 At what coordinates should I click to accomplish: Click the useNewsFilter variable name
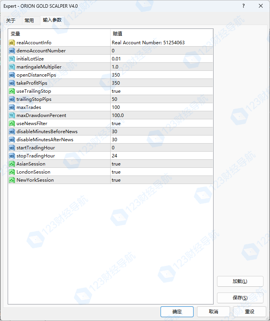(32, 124)
